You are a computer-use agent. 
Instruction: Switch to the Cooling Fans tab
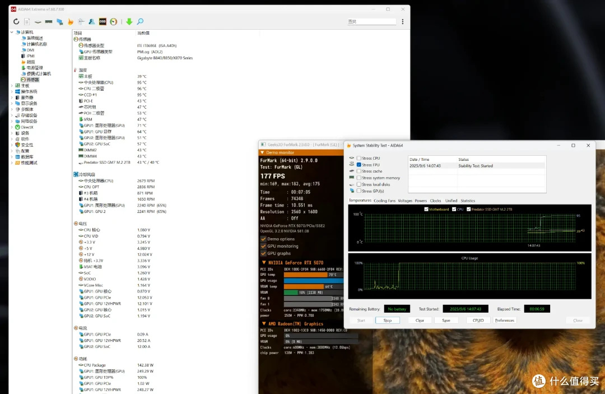click(384, 201)
